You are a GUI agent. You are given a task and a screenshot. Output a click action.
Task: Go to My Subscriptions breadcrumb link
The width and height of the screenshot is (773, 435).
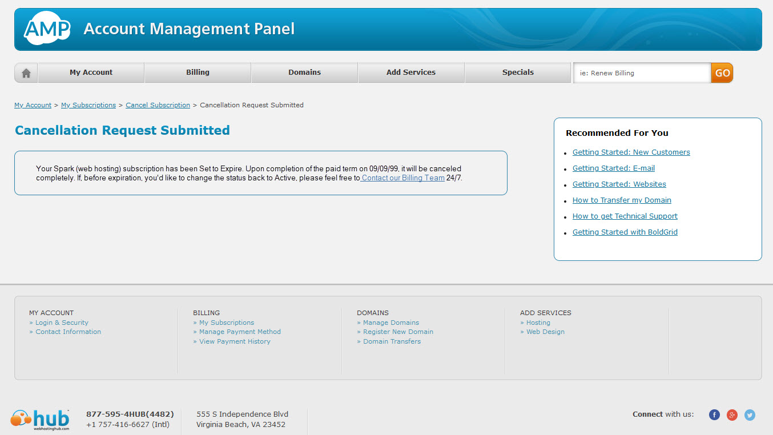[x=88, y=105]
